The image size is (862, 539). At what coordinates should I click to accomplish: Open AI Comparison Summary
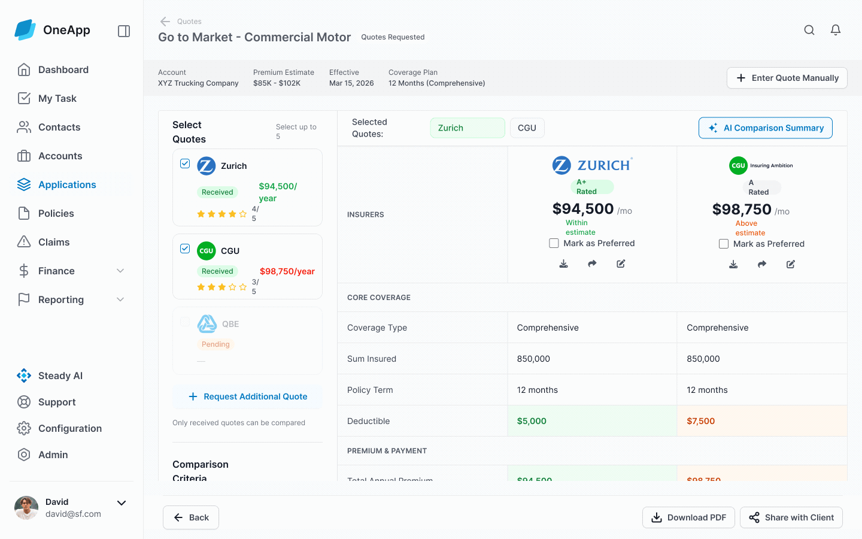point(766,128)
